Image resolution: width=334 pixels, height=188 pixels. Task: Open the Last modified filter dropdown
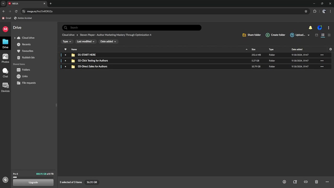point(86,42)
